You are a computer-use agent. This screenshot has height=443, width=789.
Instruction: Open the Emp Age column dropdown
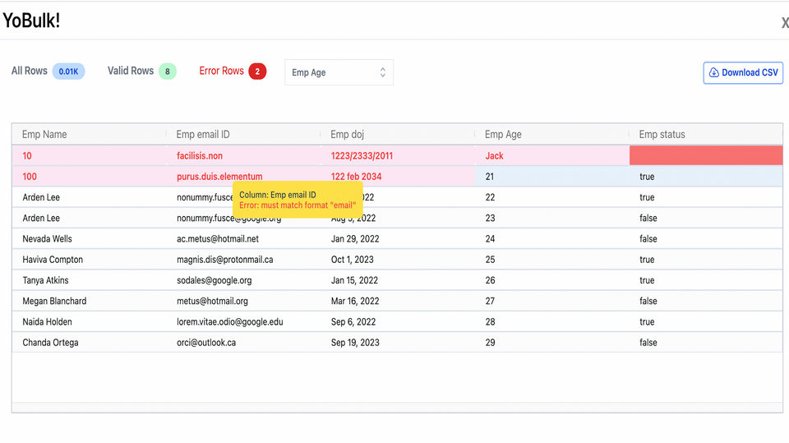tap(339, 72)
